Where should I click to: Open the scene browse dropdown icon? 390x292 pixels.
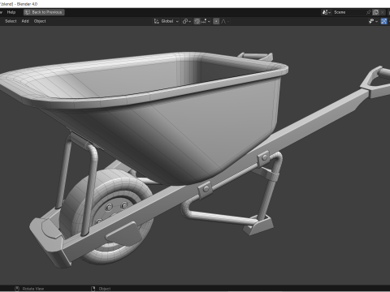[327, 12]
